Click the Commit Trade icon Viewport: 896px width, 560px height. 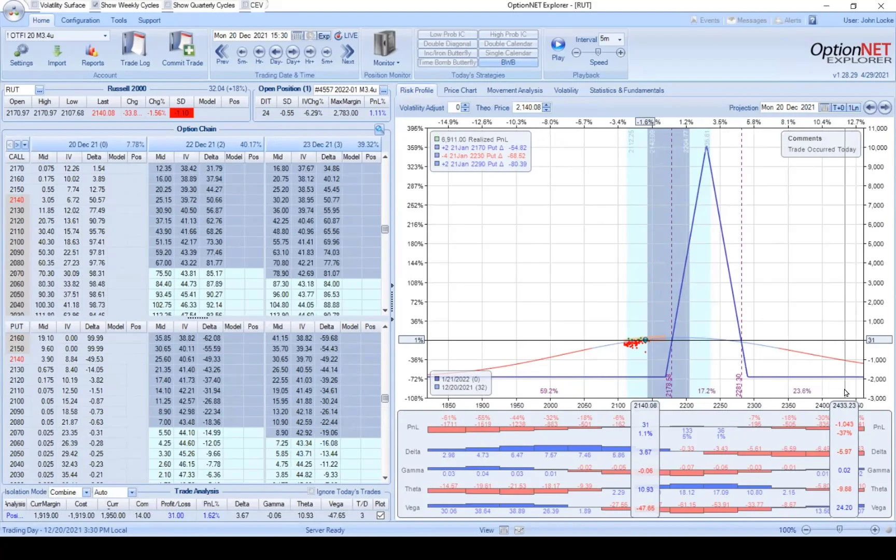tap(182, 45)
